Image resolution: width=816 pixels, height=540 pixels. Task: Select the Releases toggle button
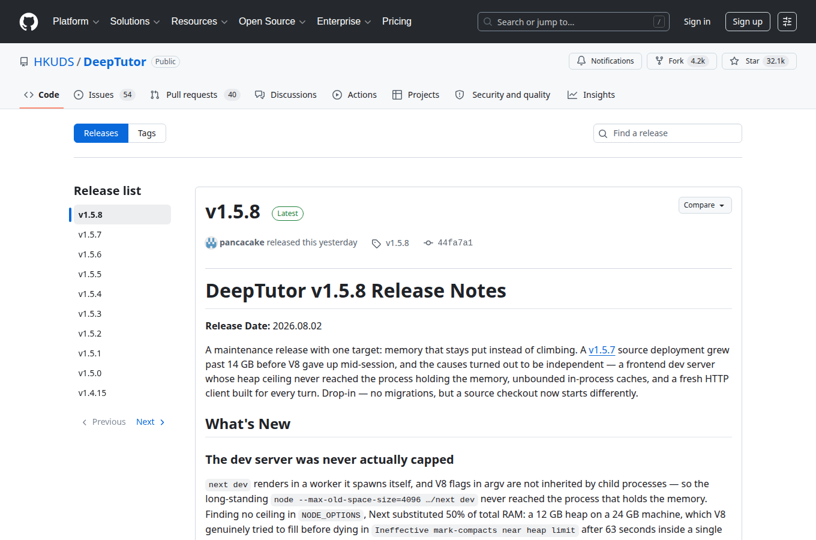101,133
